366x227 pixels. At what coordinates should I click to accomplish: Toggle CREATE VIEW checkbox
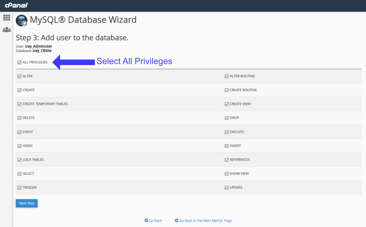pos(227,104)
